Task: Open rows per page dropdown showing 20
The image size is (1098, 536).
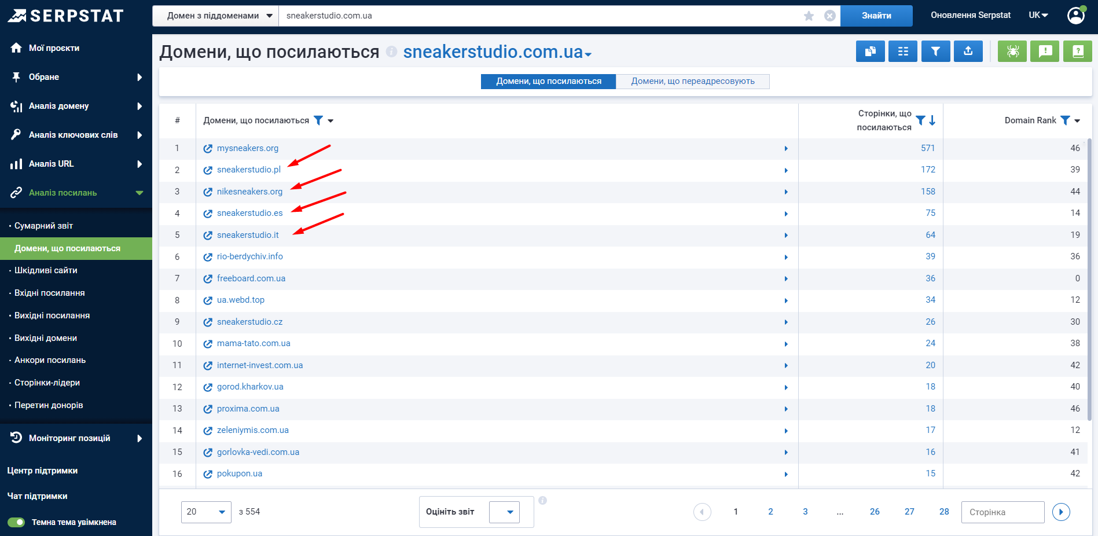Action: [x=206, y=512]
